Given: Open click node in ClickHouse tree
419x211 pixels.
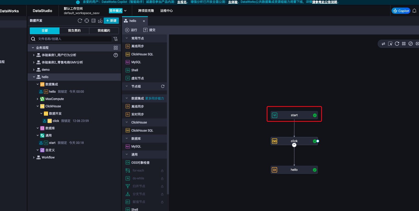Looking at the screenshot, I should pos(56,121).
